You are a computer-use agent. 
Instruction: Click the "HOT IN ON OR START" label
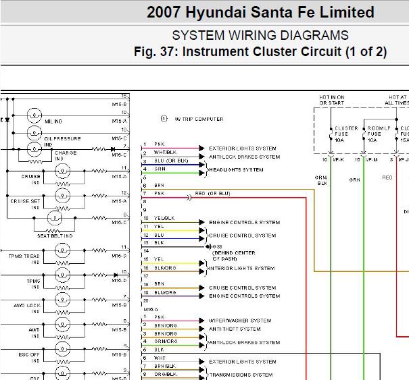(x=332, y=100)
